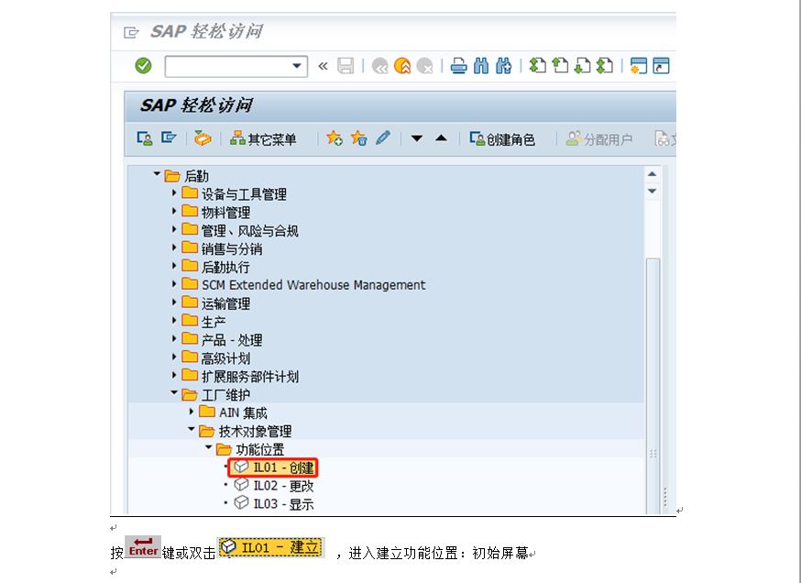
Task: Go to Last Page icon
Action: (x=606, y=65)
